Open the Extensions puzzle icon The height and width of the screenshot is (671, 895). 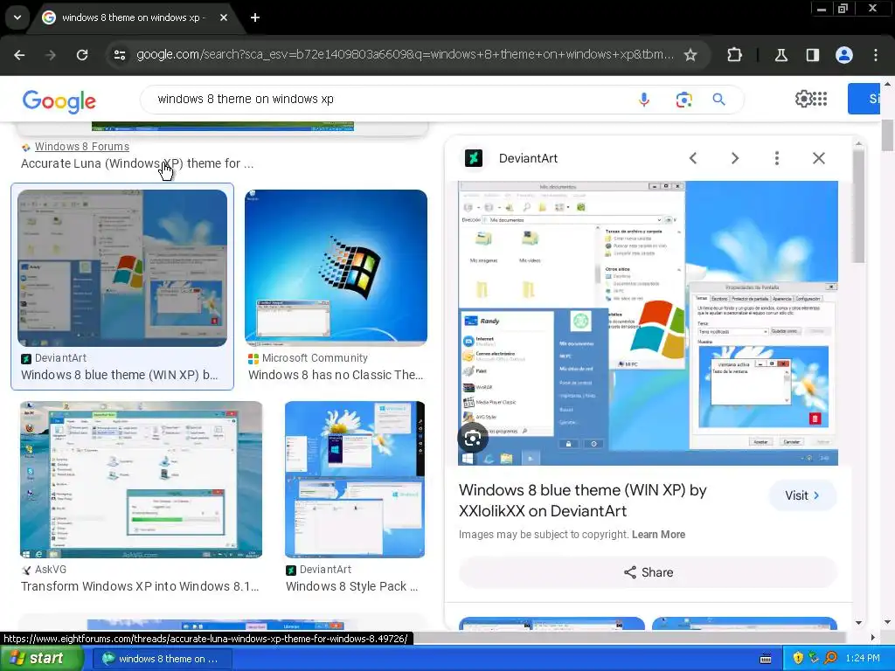coord(734,55)
